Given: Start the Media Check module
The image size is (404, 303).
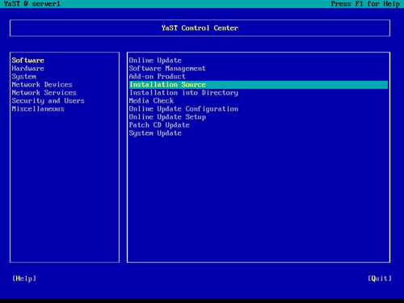Looking at the screenshot, I should (x=151, y=101).
